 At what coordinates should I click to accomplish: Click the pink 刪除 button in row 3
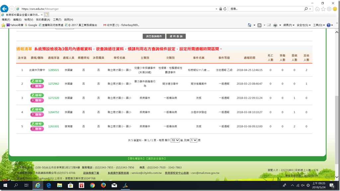[37, 100]
